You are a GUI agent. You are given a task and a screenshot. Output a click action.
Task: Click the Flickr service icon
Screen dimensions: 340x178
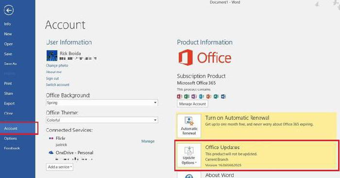coord(51,138)
